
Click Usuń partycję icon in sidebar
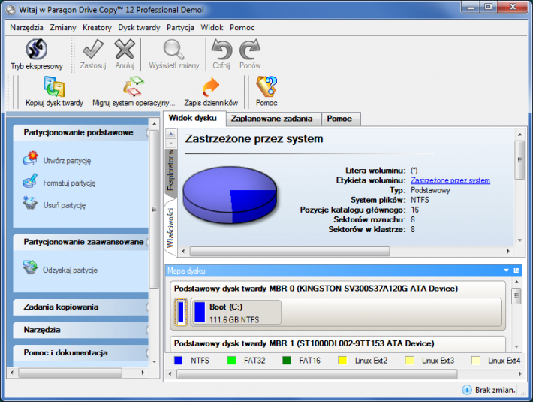click(x=30, y=203)
